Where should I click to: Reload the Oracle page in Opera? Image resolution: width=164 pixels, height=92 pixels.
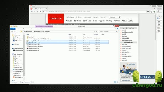[38, 12]
